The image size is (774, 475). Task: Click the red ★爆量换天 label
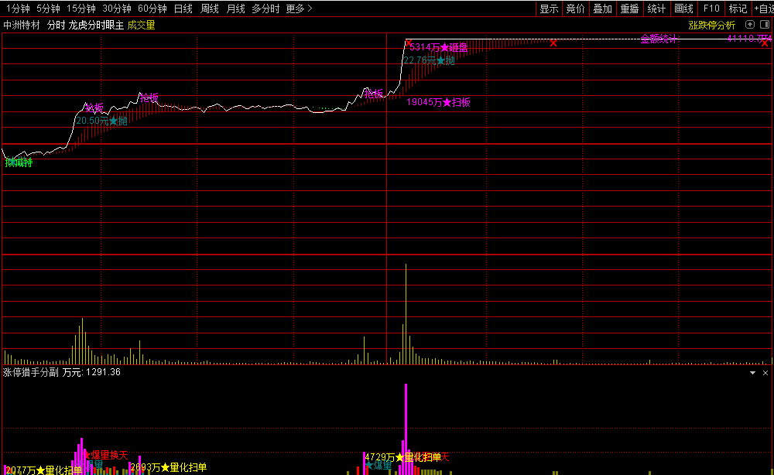105,455
